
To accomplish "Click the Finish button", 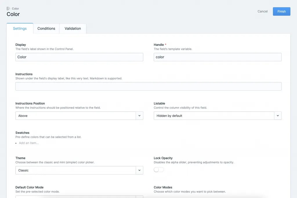I will click(281, 11).
